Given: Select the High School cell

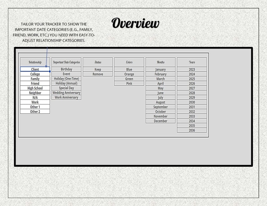Looking at the screenshot, I should coord(35,88).
